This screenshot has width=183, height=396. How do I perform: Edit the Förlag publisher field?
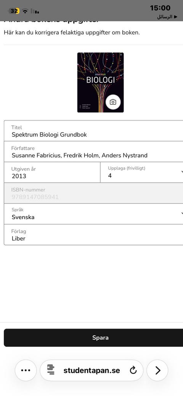pyautogui.click(x=93, y=235)
